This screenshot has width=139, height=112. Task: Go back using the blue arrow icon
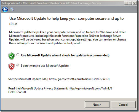point(5,9)
